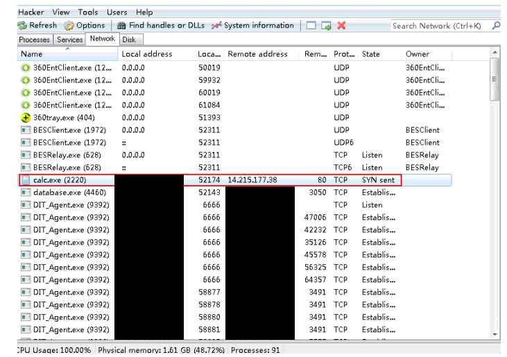The height and width of the screenshot is (357, 507).
Task: Sort by the Name column header
Action: click(x=67, y=54)
